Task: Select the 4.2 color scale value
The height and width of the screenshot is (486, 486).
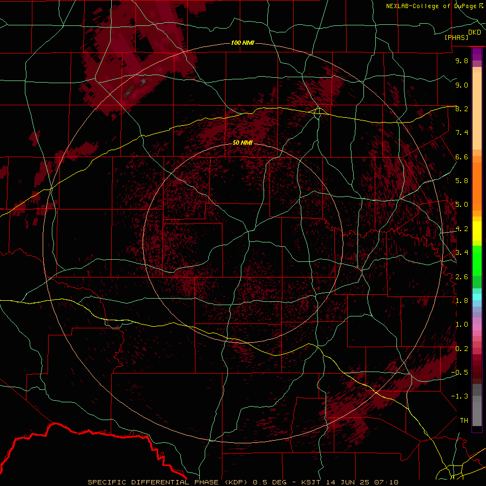Action: click(462, 229)
